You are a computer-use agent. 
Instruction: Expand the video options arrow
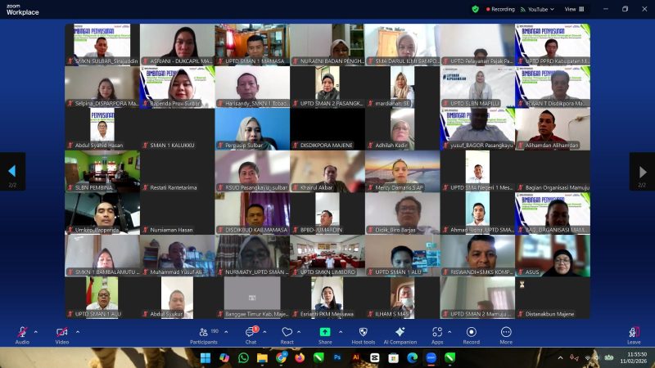(78, 332)
